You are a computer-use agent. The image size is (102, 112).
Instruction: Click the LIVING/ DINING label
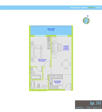(66, 47)
